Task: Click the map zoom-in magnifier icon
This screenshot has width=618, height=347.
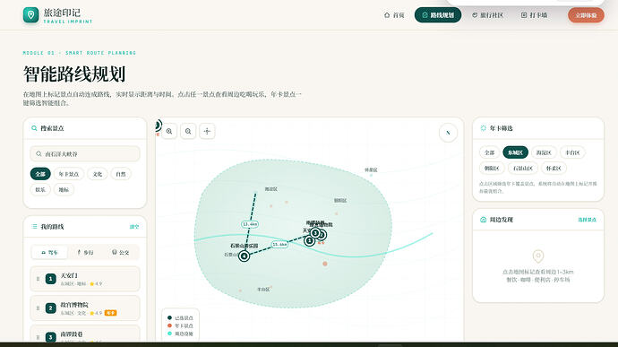Action: (x=169, y=132)
